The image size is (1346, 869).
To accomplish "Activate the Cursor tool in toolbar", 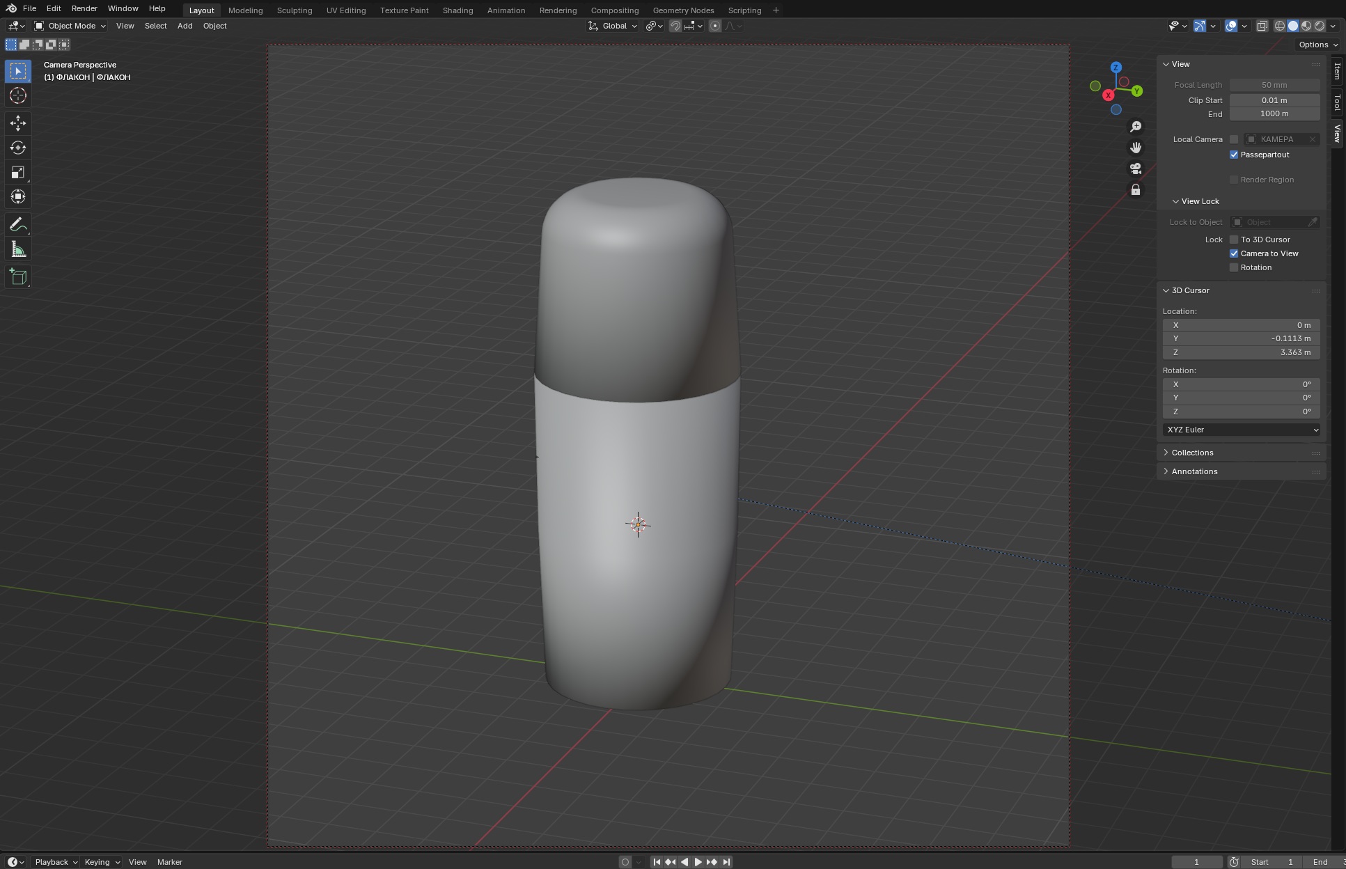I will pyautogui.click(x=18, y=95).
